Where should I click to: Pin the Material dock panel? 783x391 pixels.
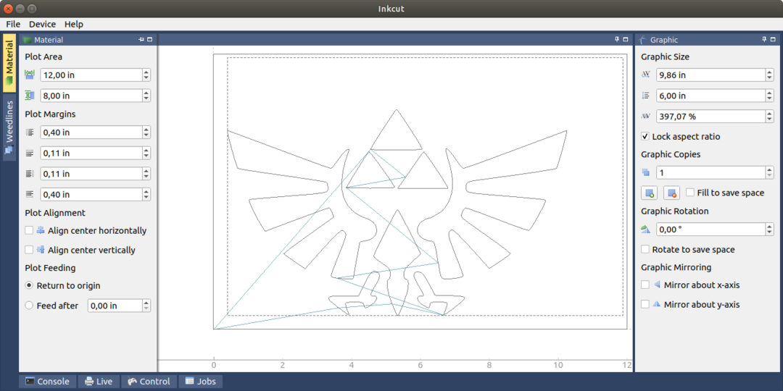(x=141, y=39)
